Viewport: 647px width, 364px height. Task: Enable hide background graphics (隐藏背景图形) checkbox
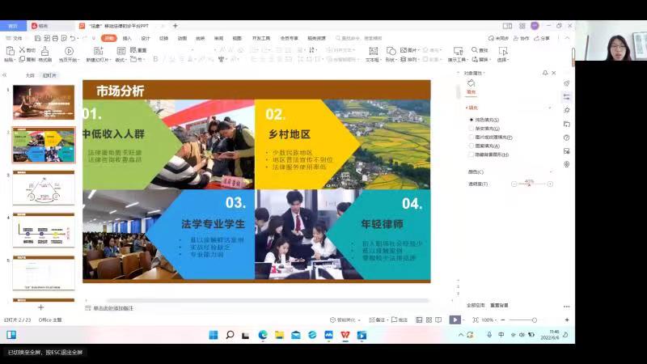tap(472, 154)
